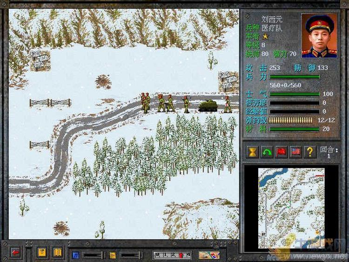Click the commander portrait of 刘西元
The height and width of the screenshot is (262, 349).
click(x=319, y=35)
